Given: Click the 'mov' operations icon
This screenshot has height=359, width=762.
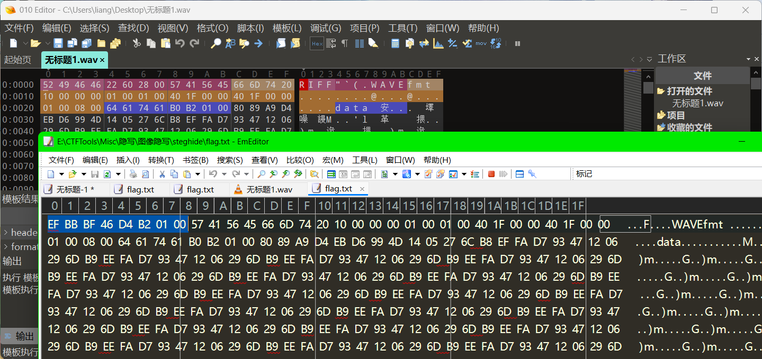Looking at the screenshot, I should click(x=481, y=43).
